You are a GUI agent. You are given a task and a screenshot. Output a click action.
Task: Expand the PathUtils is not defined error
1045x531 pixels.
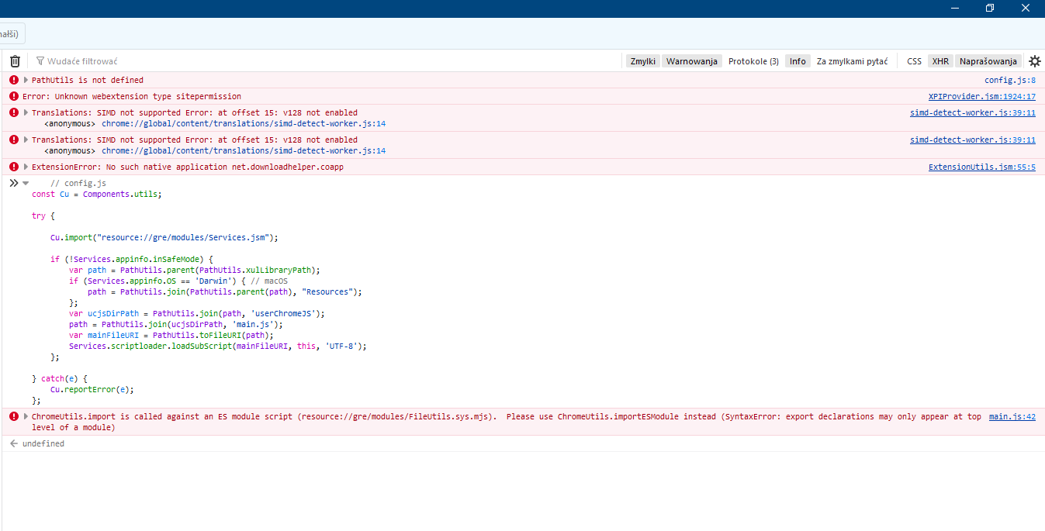(x=26, y=80)
